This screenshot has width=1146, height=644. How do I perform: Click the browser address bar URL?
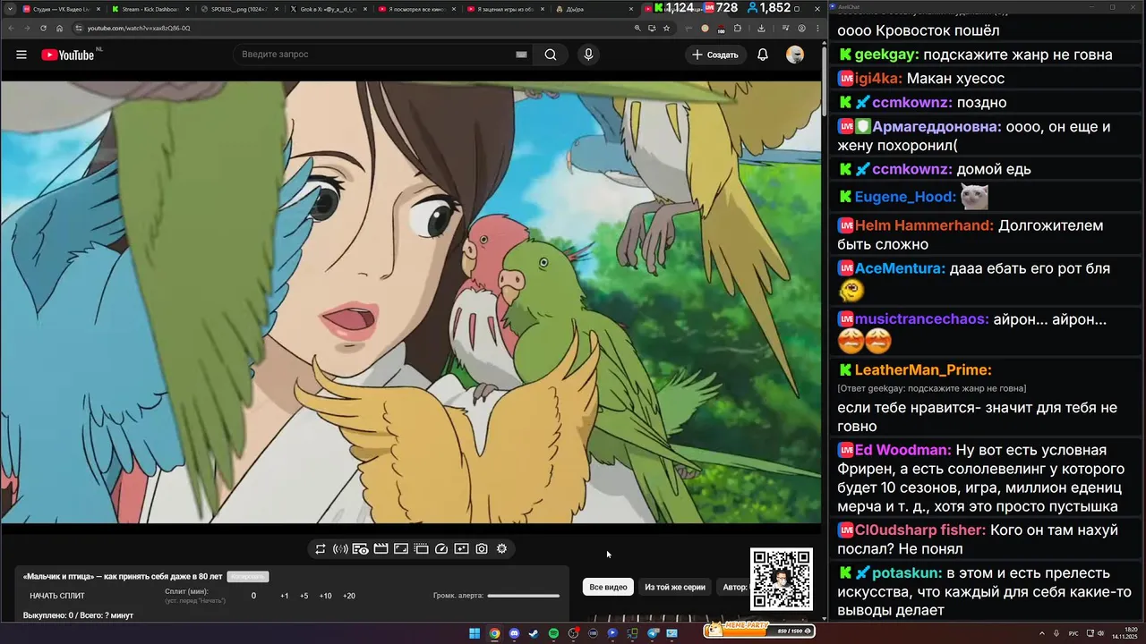tap(138, 28)
